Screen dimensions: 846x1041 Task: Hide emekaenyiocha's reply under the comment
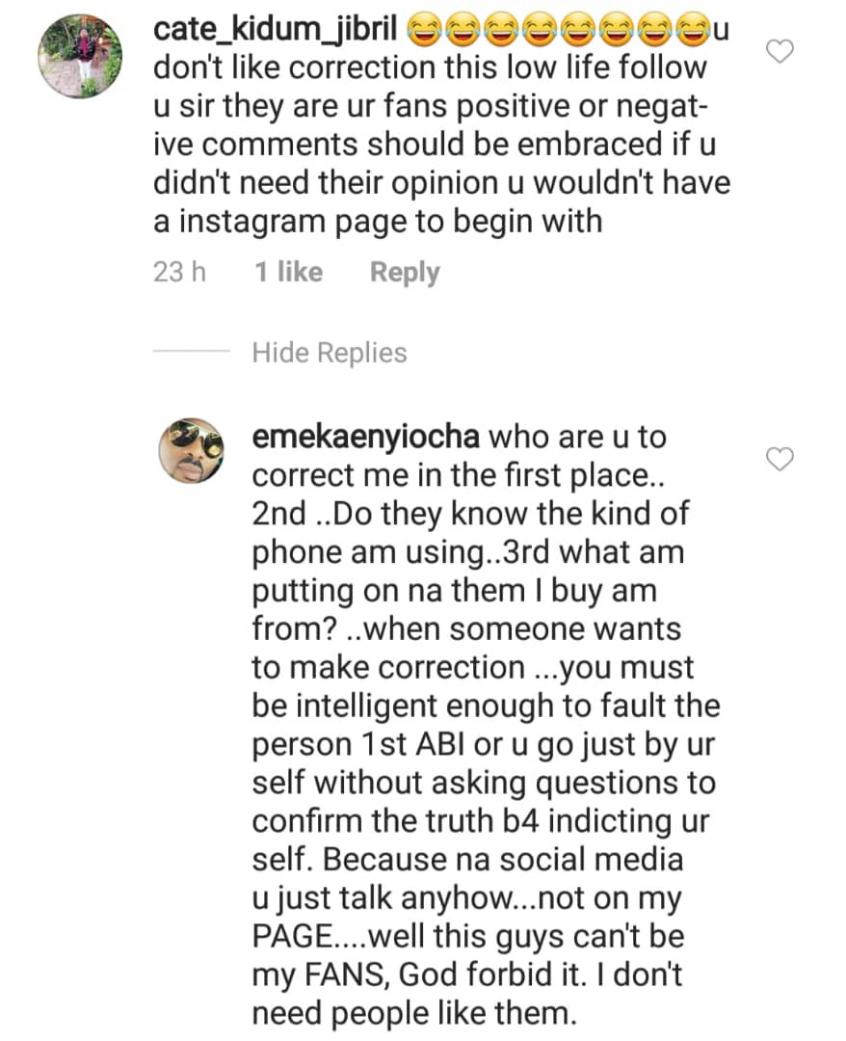(x=330, y=353)
